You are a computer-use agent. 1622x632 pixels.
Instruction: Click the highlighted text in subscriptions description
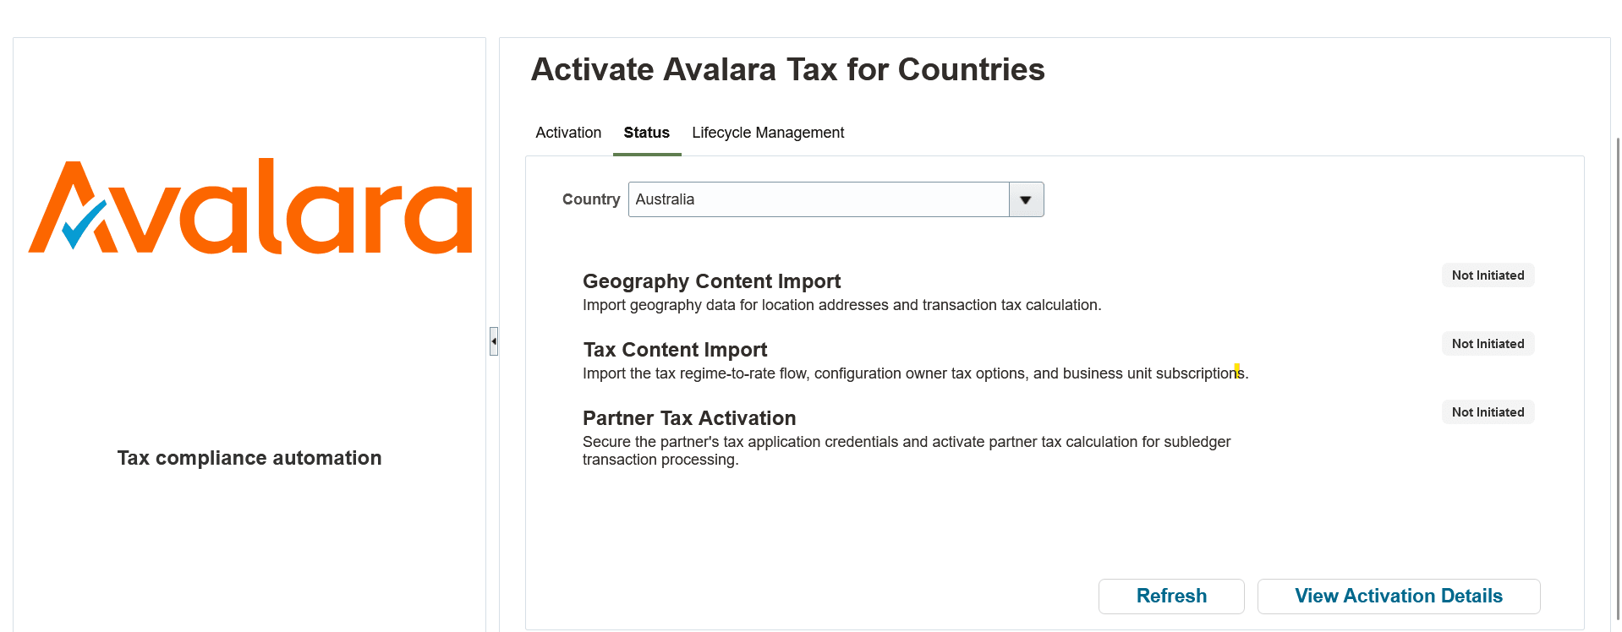1236,372
